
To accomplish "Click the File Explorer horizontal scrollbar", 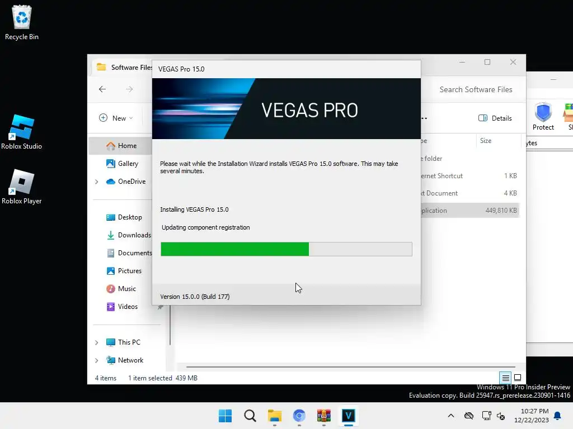I will pos(350,366).
